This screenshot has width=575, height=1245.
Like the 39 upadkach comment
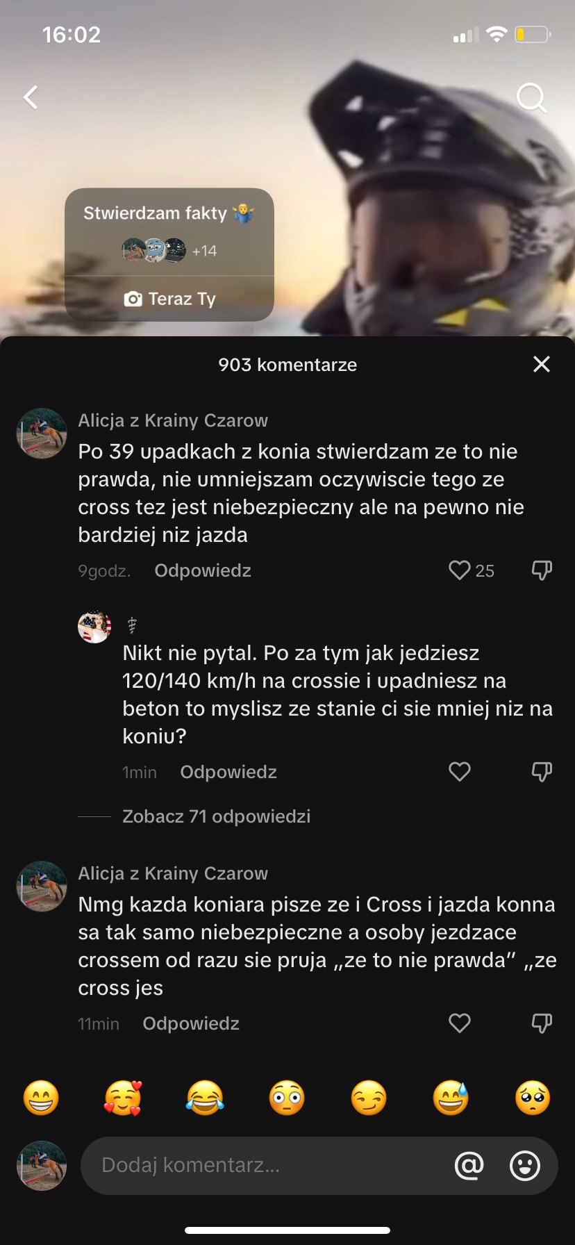click(460, 570)
